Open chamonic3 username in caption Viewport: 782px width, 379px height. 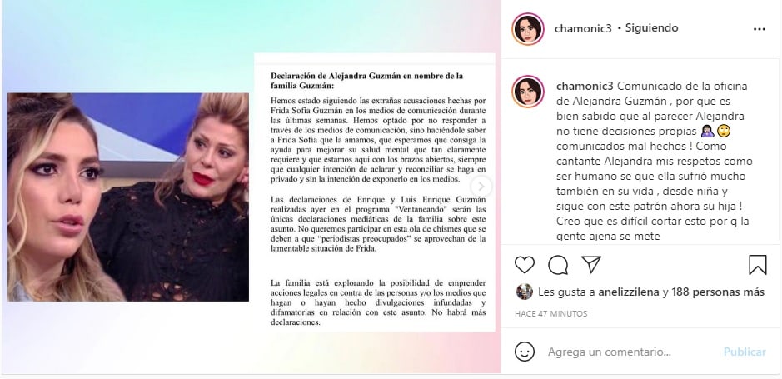(585, 87)
